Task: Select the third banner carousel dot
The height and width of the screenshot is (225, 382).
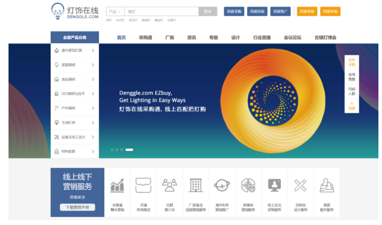Action: (122, 150)
